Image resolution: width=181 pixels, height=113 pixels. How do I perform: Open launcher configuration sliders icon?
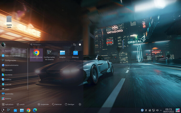(x=74, y=45)
